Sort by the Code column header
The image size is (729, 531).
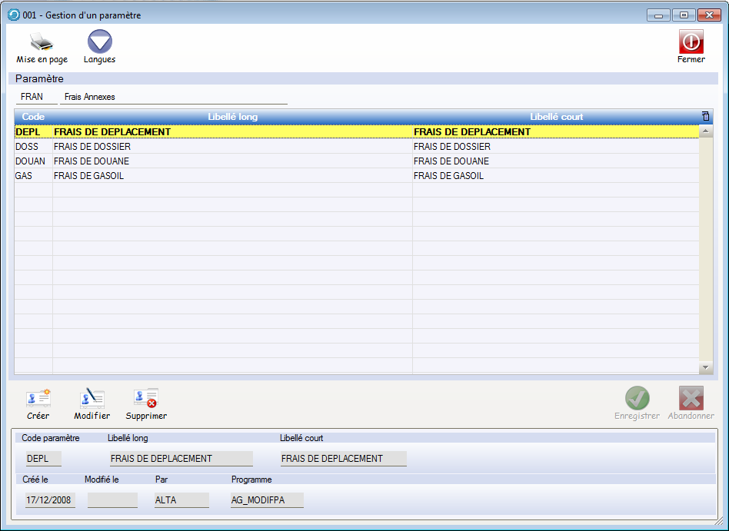33,117
